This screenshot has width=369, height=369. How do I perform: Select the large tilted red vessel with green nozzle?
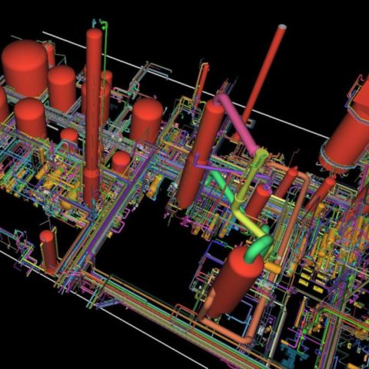click(x=232, y=283)
